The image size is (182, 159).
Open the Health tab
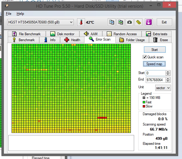coord(72,40)
